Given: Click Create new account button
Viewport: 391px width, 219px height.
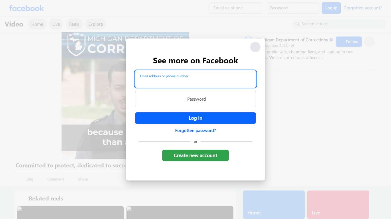Looking at the screenshot, I should [x=195, y=155].
